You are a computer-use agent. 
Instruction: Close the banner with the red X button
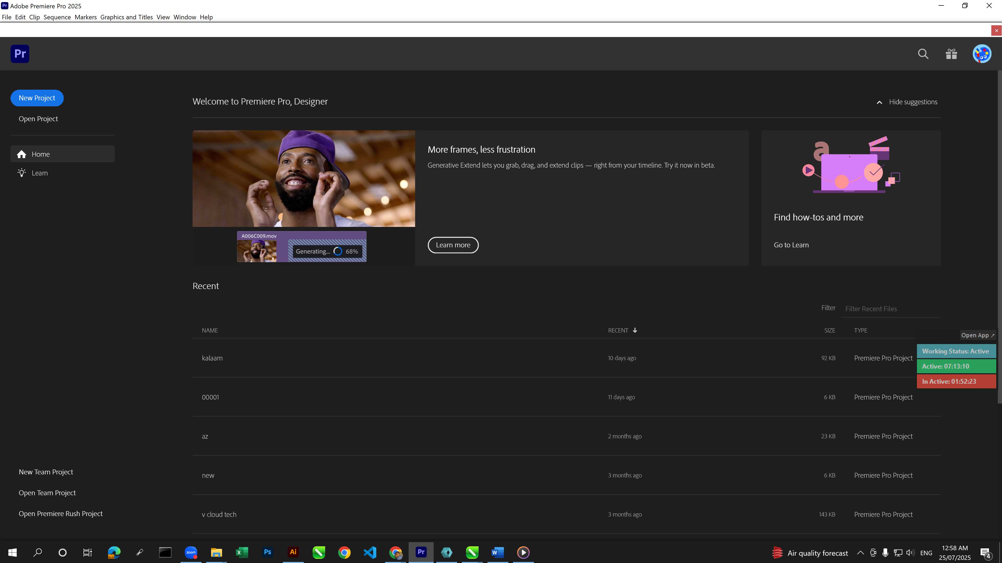coord(996,30)
